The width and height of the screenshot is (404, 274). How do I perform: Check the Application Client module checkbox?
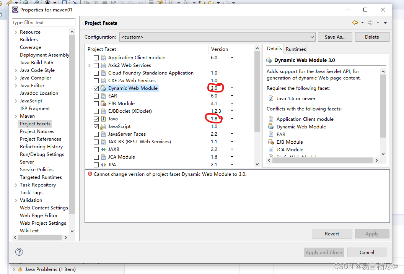(x=96, y=58)
